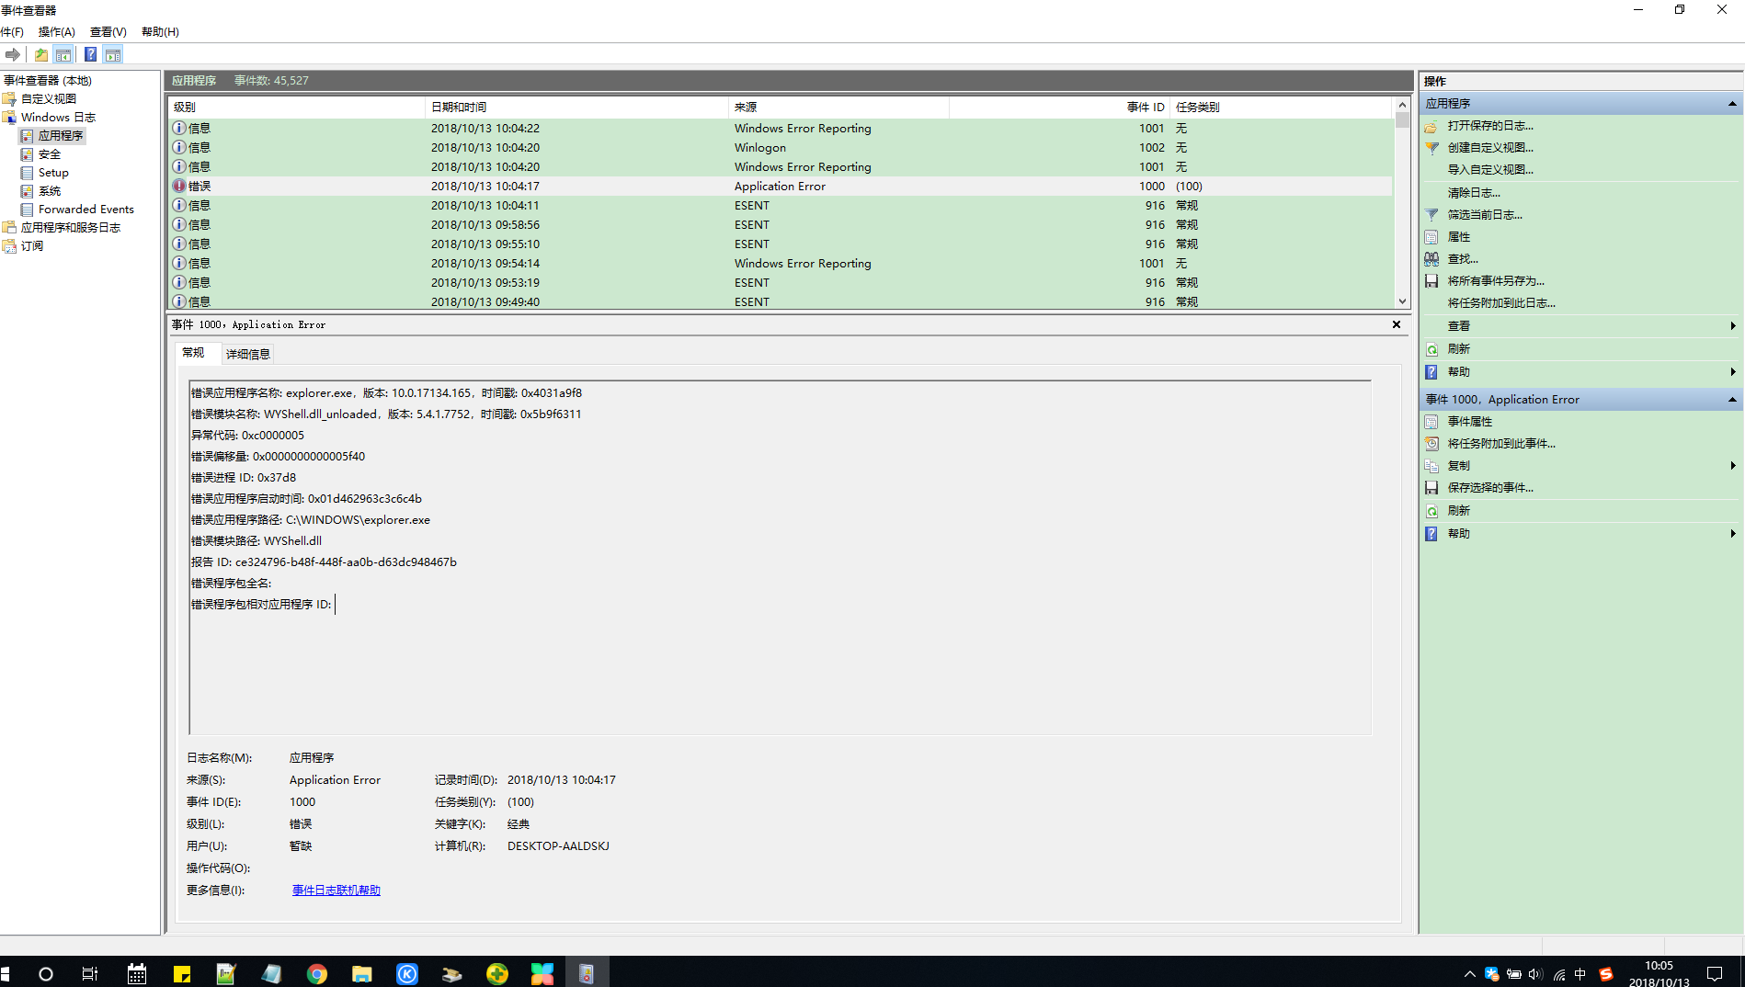This screenshot has width=1745, height=987.
Task: Open the 系统 log
Action: (x=50, y=191)
